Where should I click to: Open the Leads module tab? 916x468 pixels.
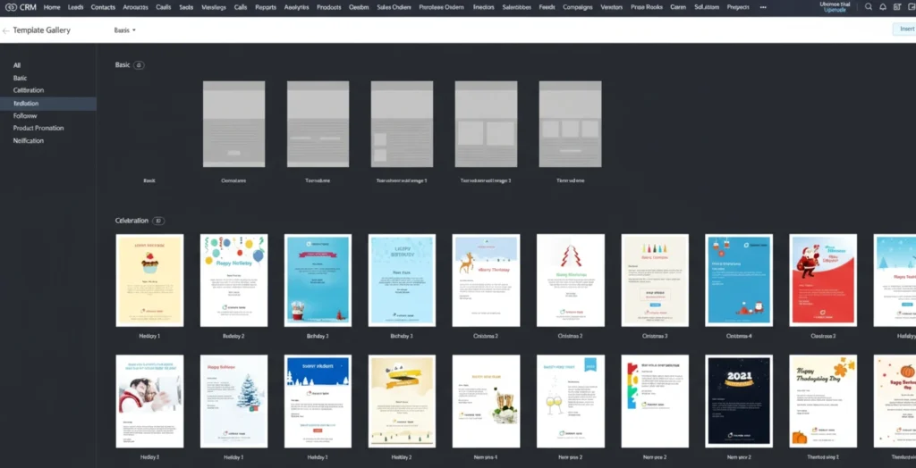75,7
